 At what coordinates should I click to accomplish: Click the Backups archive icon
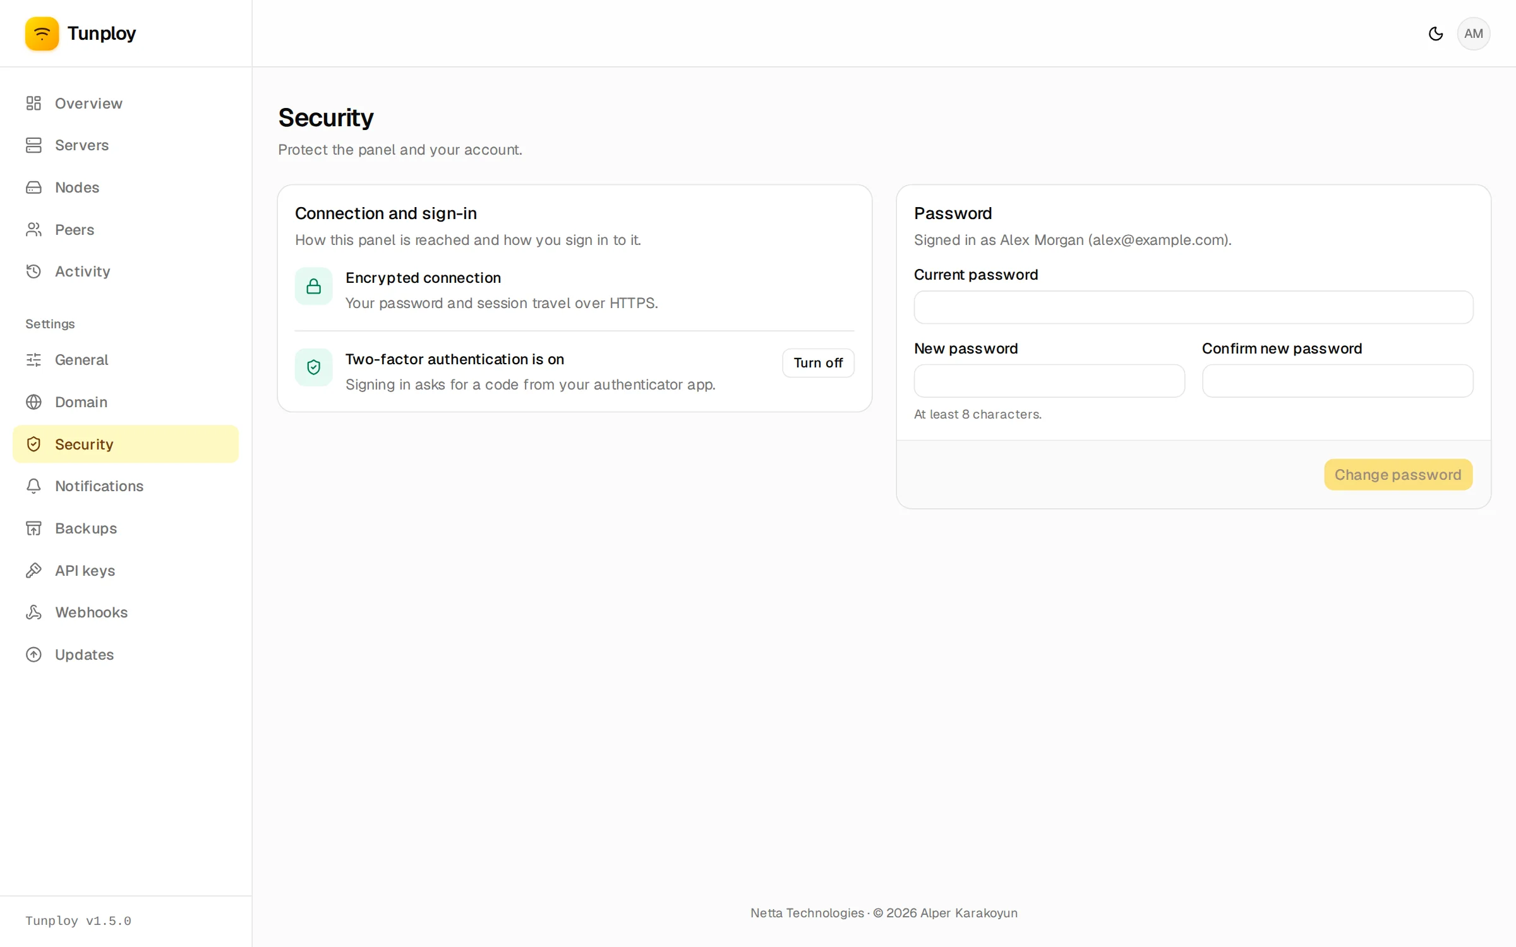click(33, 528)
